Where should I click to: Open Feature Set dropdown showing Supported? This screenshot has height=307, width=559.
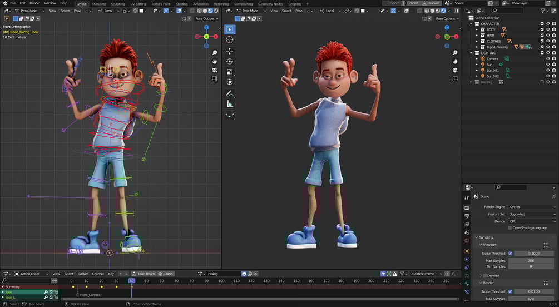coord(532,214)
